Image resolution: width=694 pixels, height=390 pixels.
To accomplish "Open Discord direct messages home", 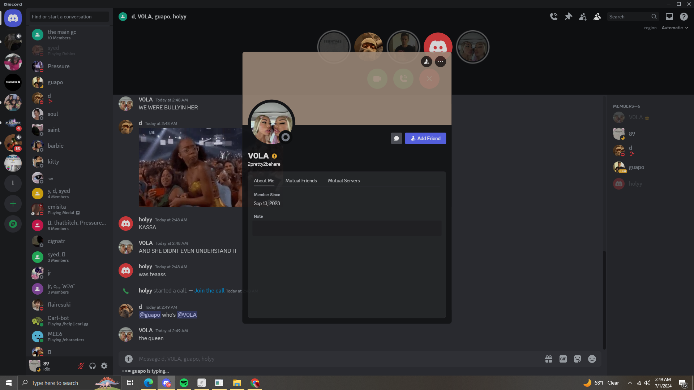I will (x=13, y=18).
